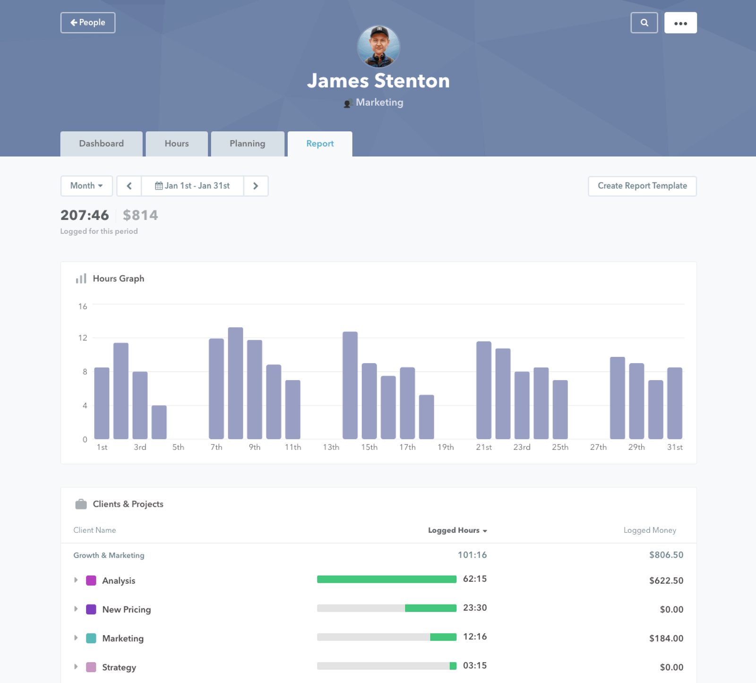The width and height of the screenshot is (756, 683).
Task: Go back to People
Action: tap(88, 23)
